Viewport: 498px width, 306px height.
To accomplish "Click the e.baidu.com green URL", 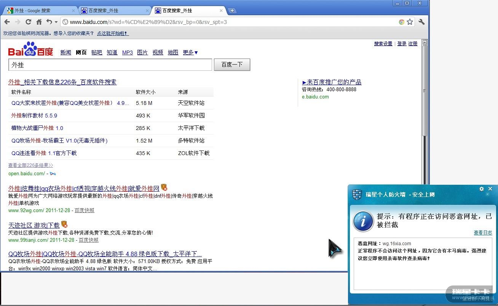I will (315, 97).
